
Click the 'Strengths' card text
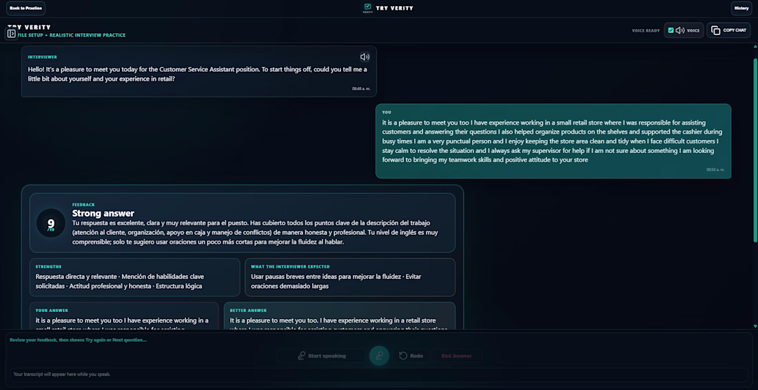pyautogui.click(x=119, y=281)
